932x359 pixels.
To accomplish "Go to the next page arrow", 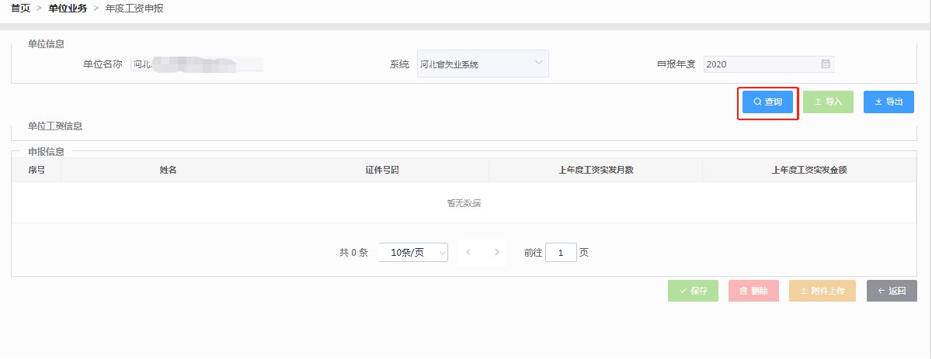I will pyautogui.click(x=497, y=252).
